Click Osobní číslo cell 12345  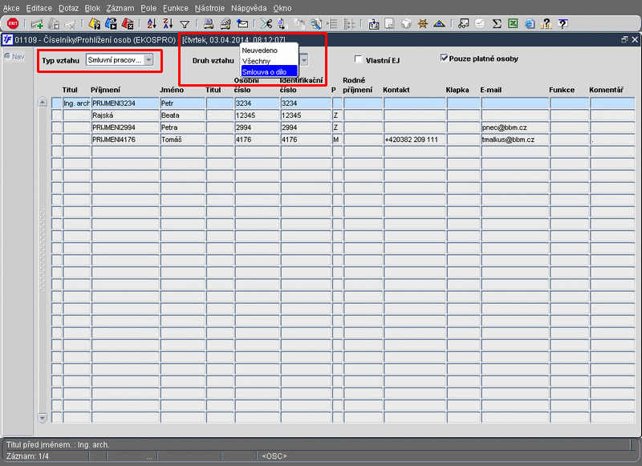tap(257, 115)
